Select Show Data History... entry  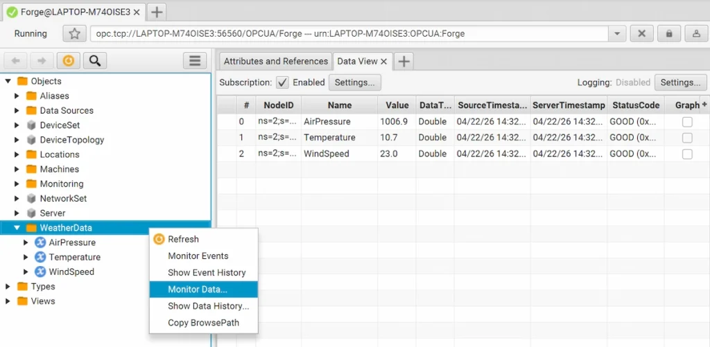click(204, 306)
